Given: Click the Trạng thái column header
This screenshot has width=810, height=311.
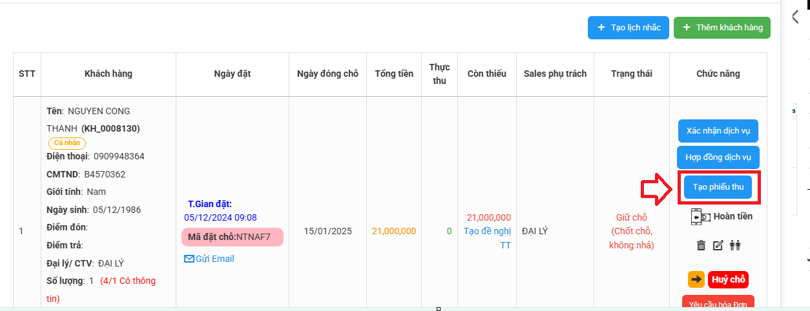Looking at the screenshot, I should coord(632,74).
